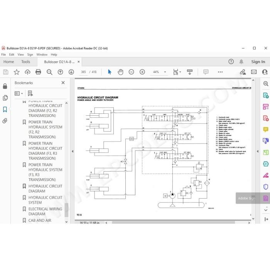
Task: Open POWER TRAIN HYDRAULIC CIRCUIT DIAGRAM (F3, R3) bookmark
Action: coord(45,151)
